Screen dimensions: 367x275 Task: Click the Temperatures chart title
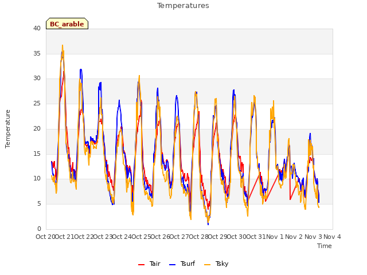[x=183, y=6]
